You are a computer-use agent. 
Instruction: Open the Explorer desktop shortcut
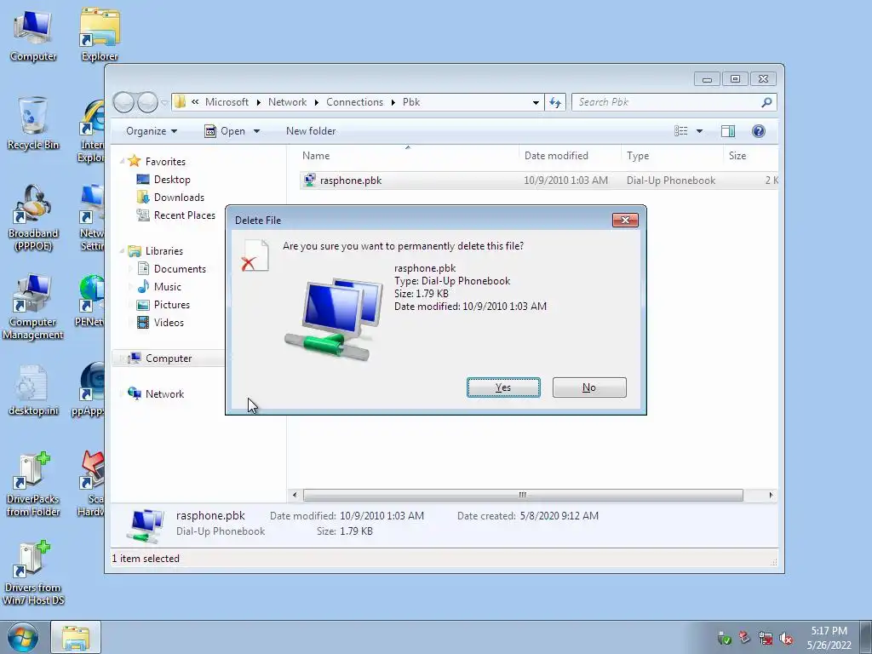[x=100, y=36]
